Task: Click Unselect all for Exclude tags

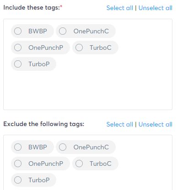Action: click(156, 124)
